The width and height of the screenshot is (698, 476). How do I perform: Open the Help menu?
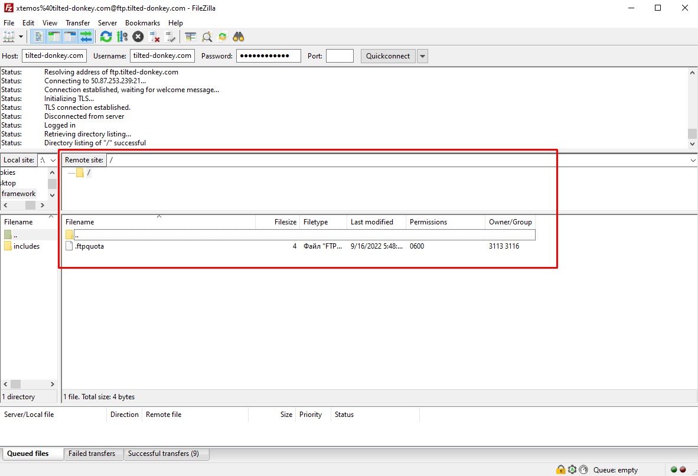coord(175,22)
